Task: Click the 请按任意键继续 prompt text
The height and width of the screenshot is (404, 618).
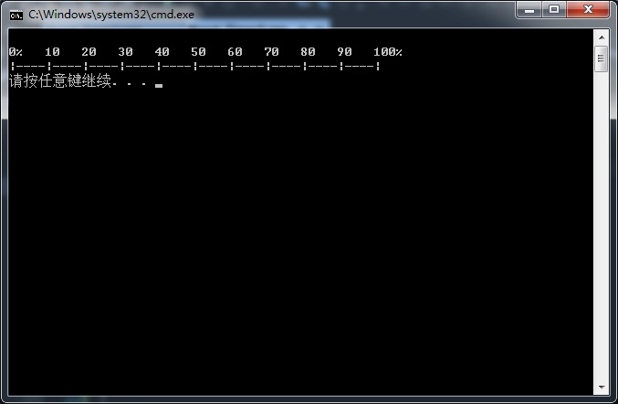Action: (60, 80)
